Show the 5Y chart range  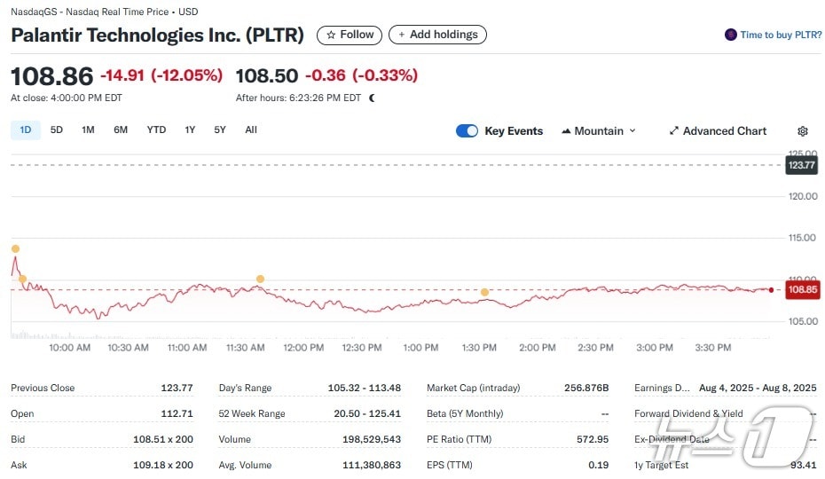(220, 130)
